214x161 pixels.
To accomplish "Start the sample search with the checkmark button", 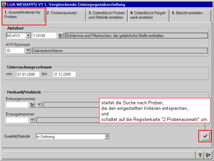I will point(205,136).
